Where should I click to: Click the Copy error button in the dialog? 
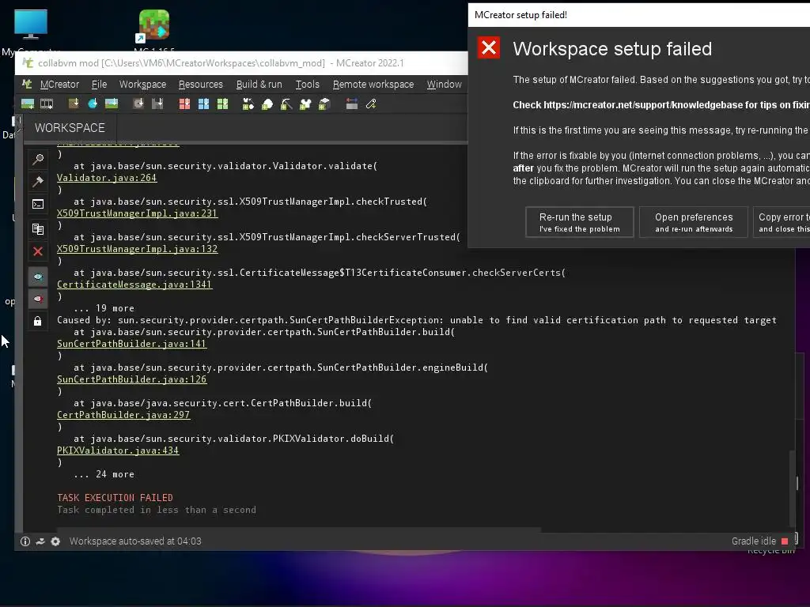[x=781, y=222]
